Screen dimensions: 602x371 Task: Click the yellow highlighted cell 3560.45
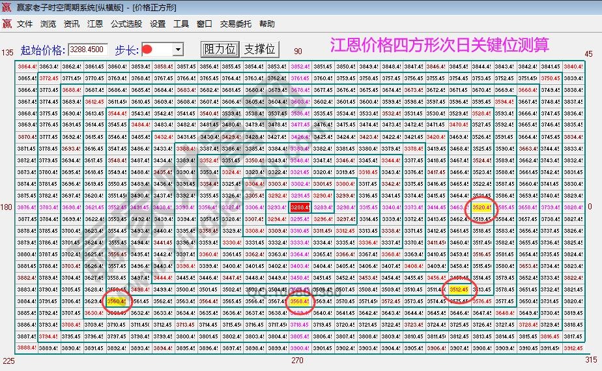117,301
